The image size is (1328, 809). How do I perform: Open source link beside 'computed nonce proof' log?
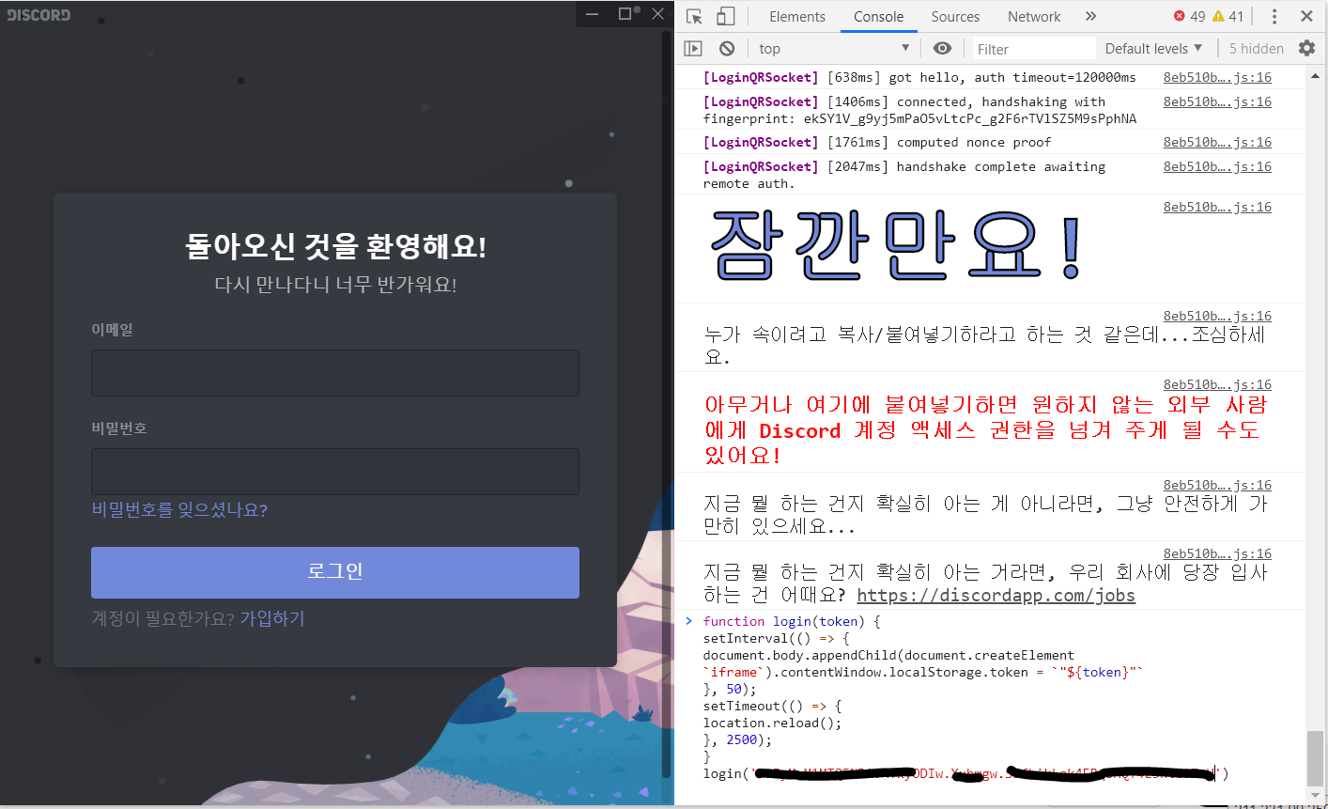point(1217,142)
